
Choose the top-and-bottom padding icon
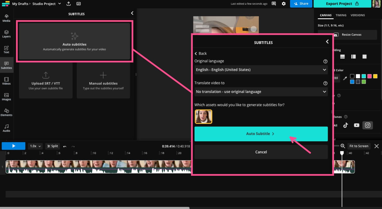coord(342,57)
